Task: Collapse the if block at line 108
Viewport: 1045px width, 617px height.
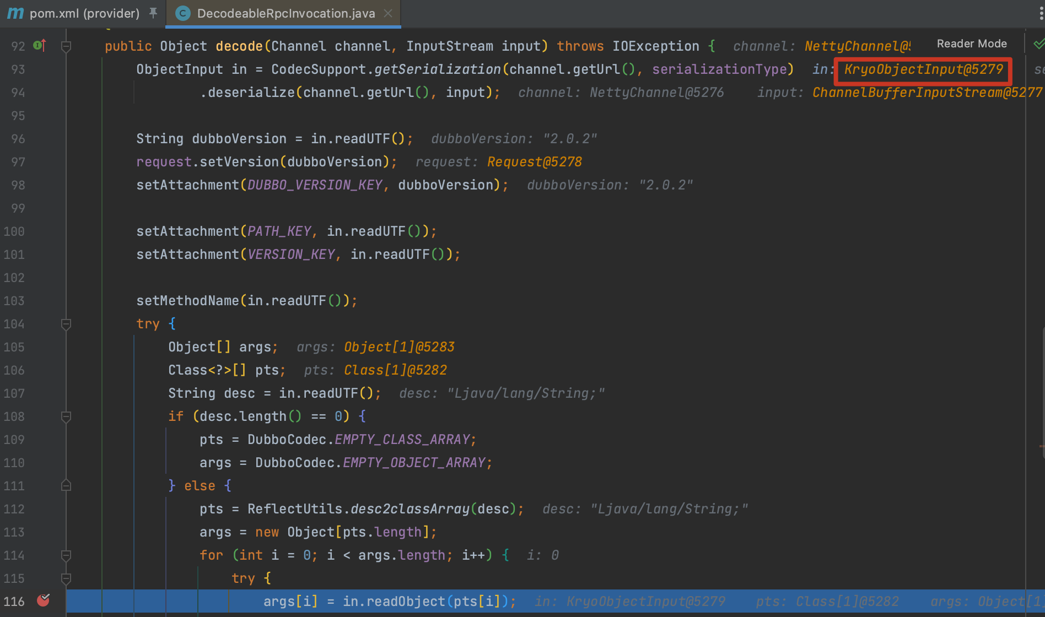Action: click(66, 416)
